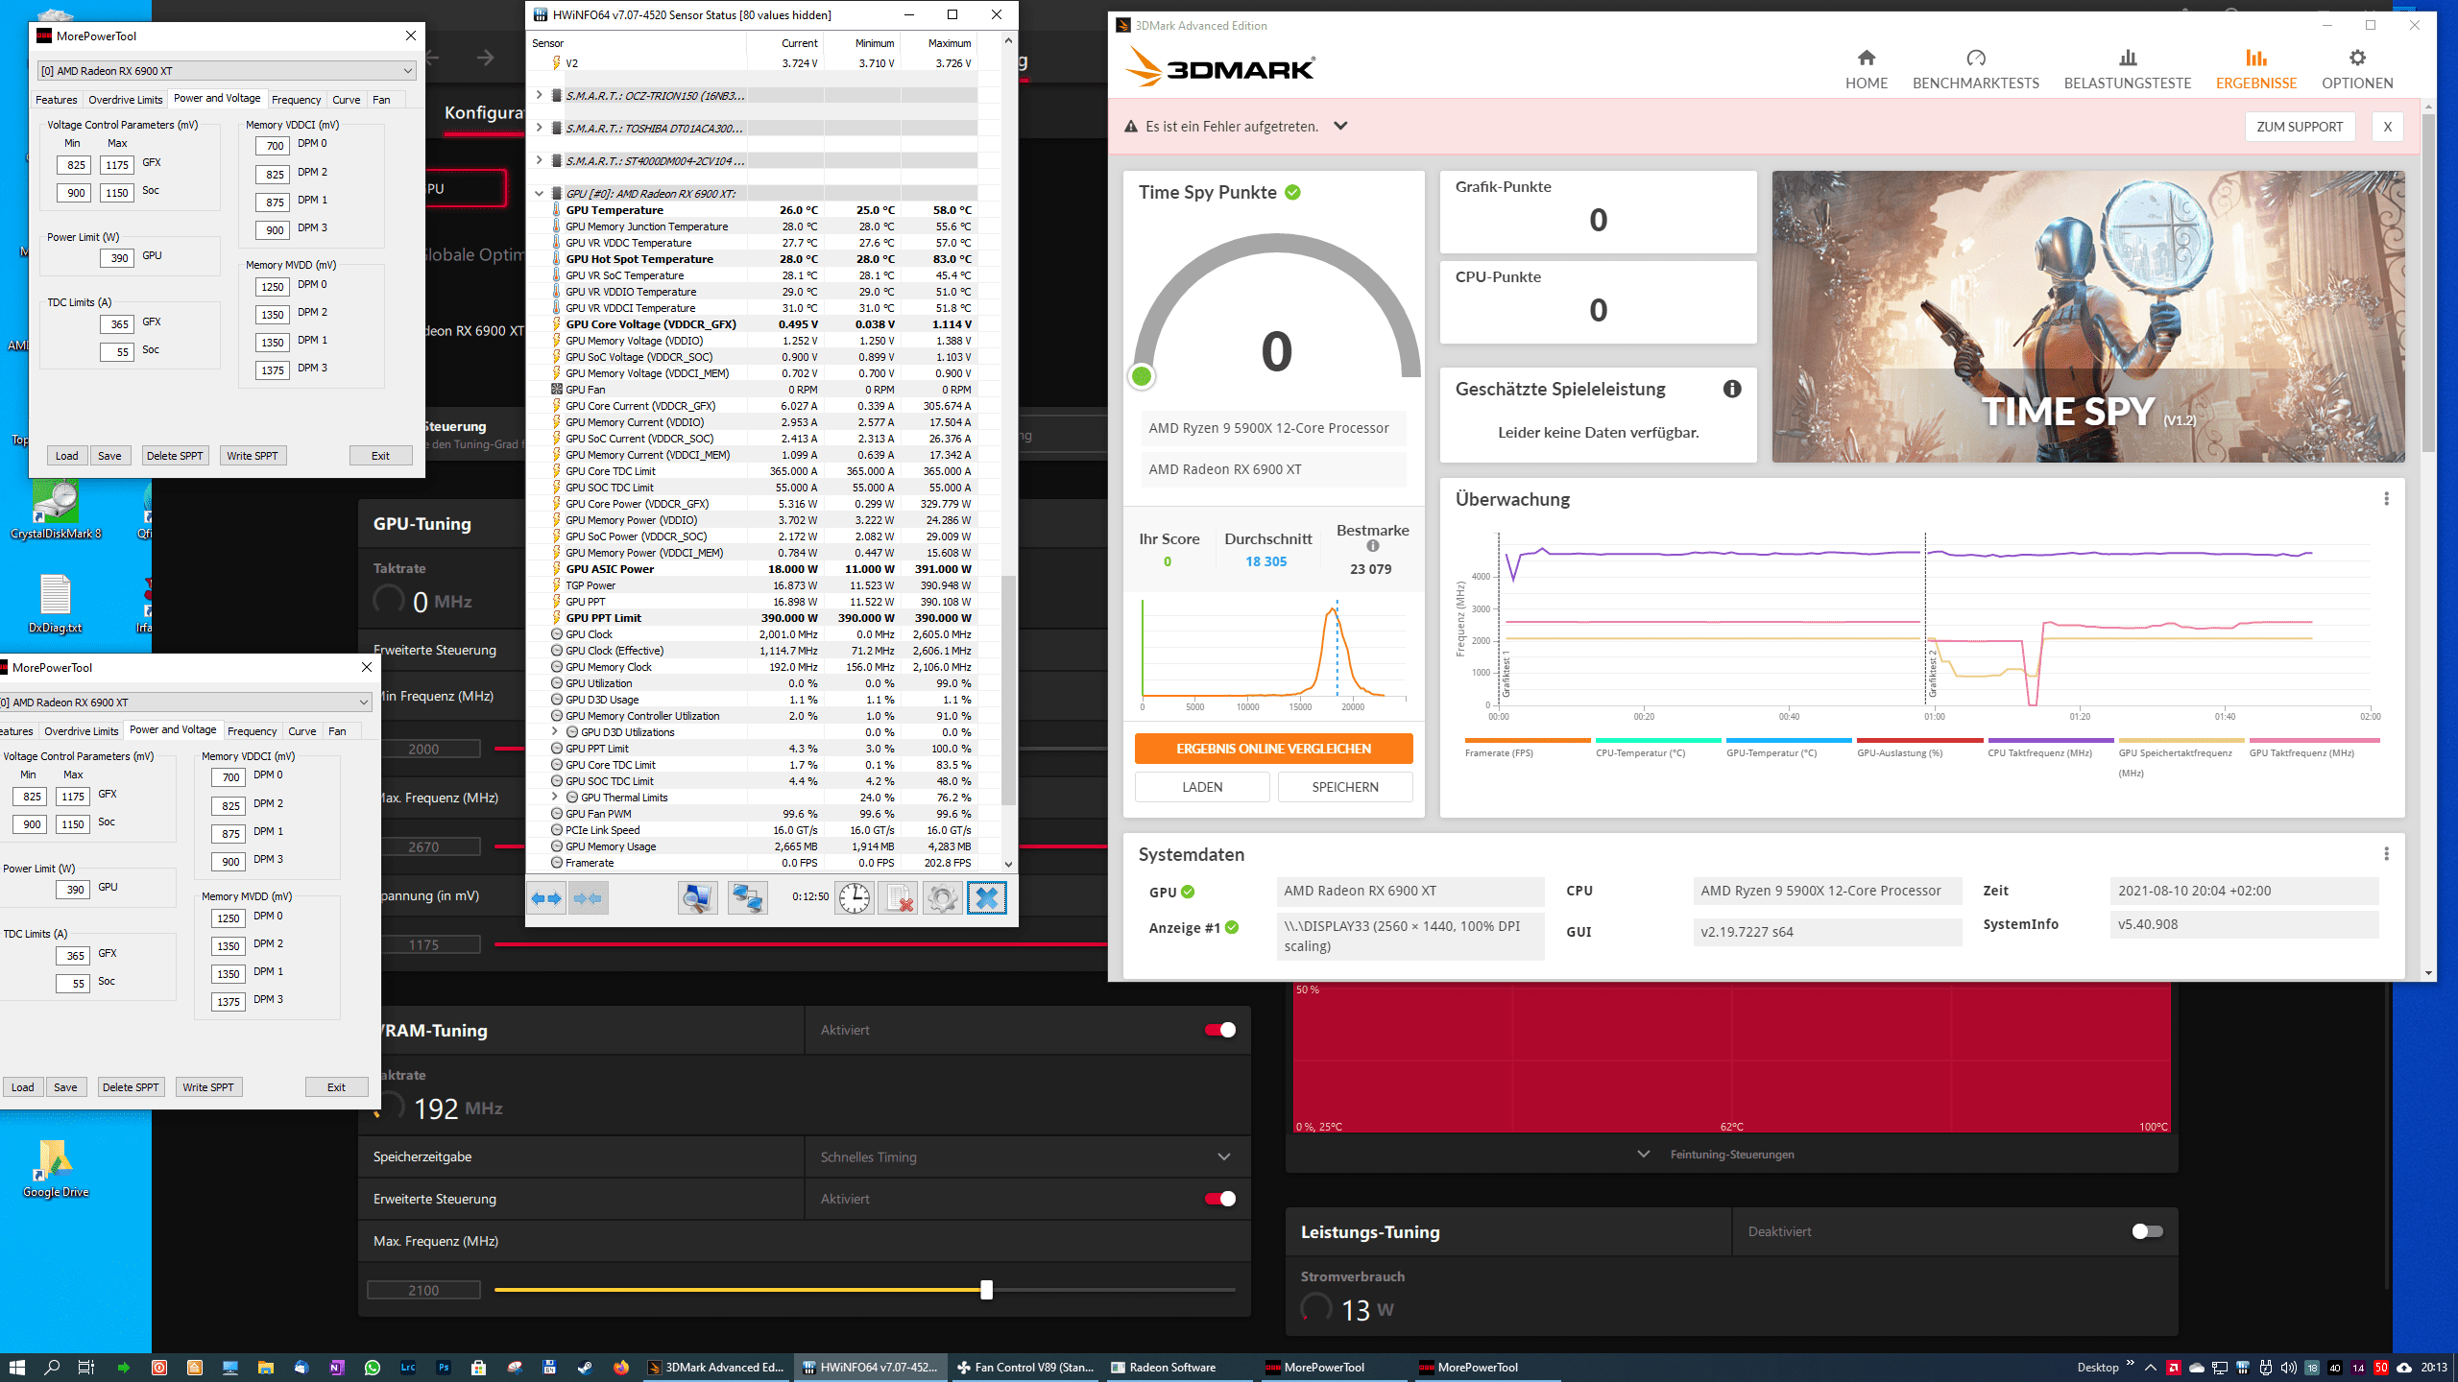Click info icon next to Geschätzte Spieleleistung

[x=1731, y=389]
